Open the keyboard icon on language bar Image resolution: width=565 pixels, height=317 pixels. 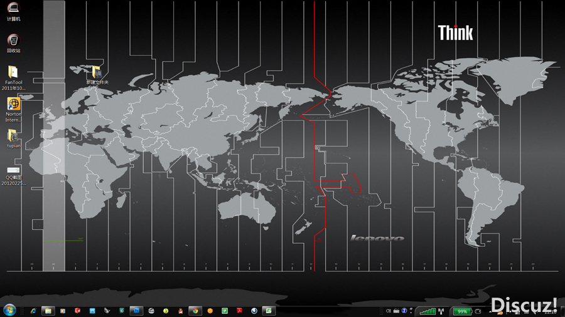pyautogui.click(x=396, y=311)
